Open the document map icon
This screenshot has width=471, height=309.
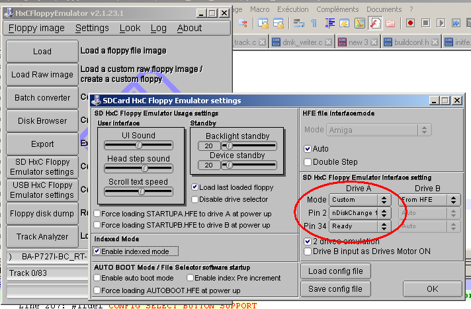(x=360, y=23)
